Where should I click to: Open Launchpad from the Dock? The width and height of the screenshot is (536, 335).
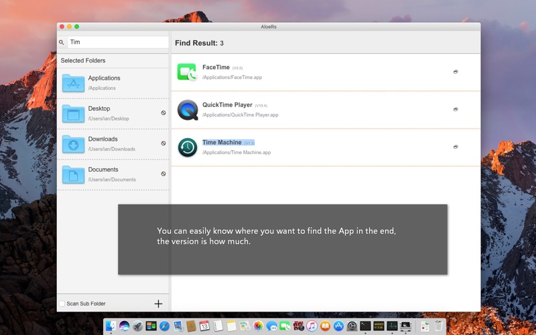click(x=138, y=326)
